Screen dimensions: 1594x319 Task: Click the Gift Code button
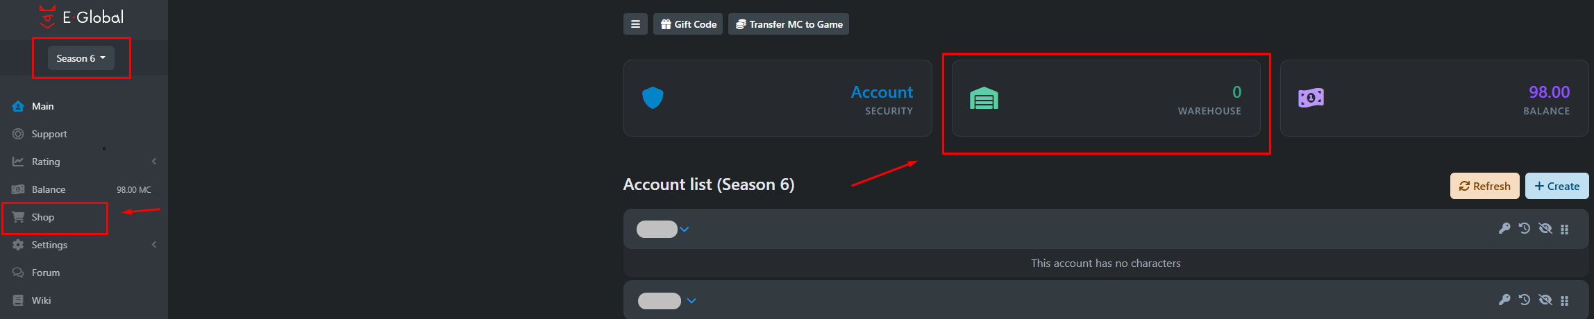coord(688,24)
